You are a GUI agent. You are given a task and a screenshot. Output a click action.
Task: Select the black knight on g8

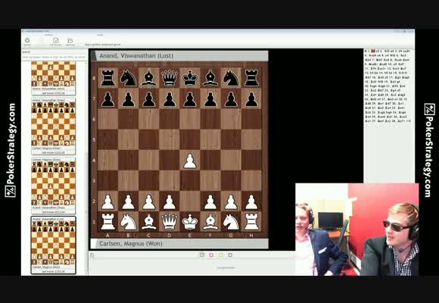(x=231, y=78)
